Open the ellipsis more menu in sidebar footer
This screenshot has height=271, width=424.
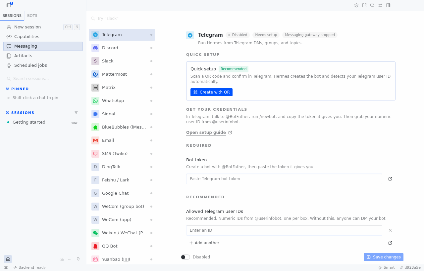point(70,259)
